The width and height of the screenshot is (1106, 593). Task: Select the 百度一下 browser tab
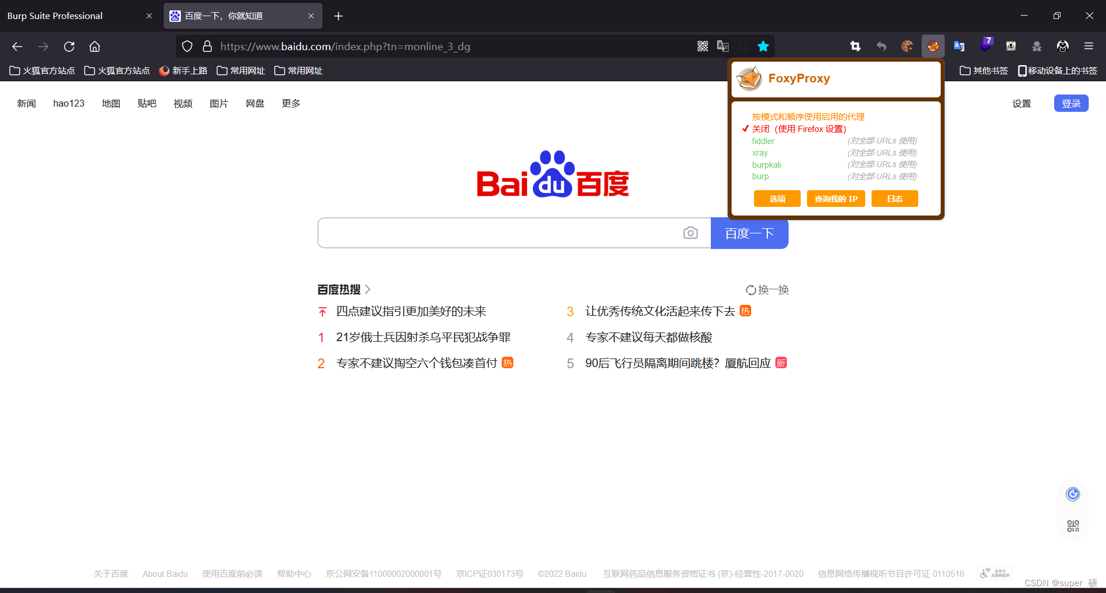point(243,16)
